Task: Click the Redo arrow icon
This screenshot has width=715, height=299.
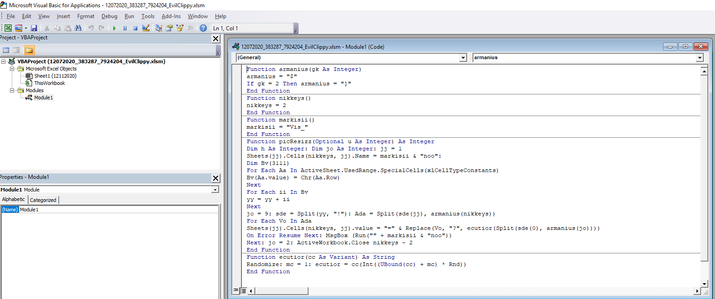Action: 102,28
